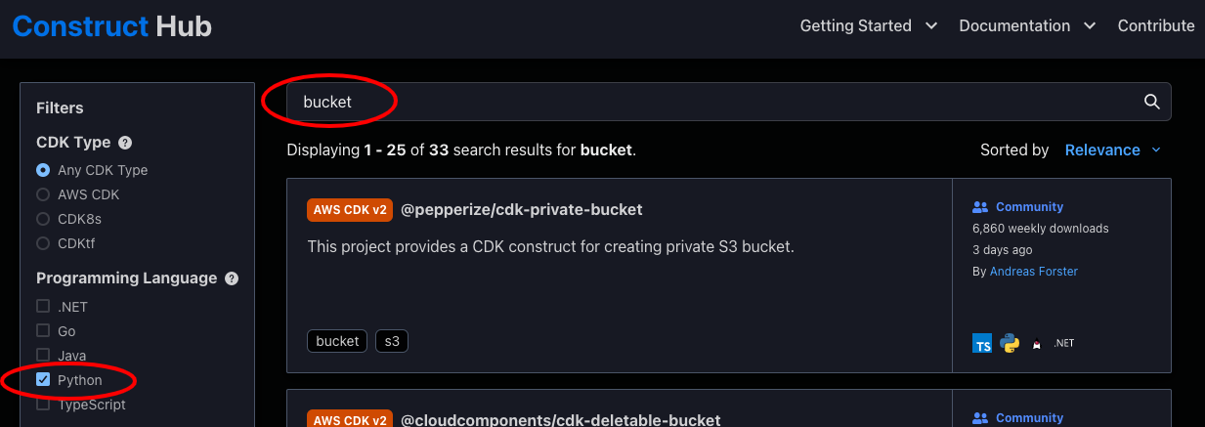Viewport: 1205px width, 427px height.
Task: Select the AWS CDK radio button
Action: (x=43, y=194)
